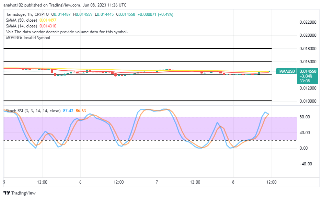Image resolution: width=323 pixels, height=199 pixels.
Task: Click the SMMA (50, close) indicator label
Action: pyautogui.click(x=22, y=20)
